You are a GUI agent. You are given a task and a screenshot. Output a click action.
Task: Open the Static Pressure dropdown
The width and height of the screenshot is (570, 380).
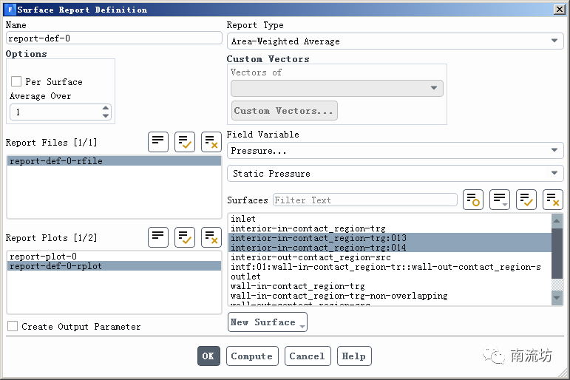coord(395,174)
